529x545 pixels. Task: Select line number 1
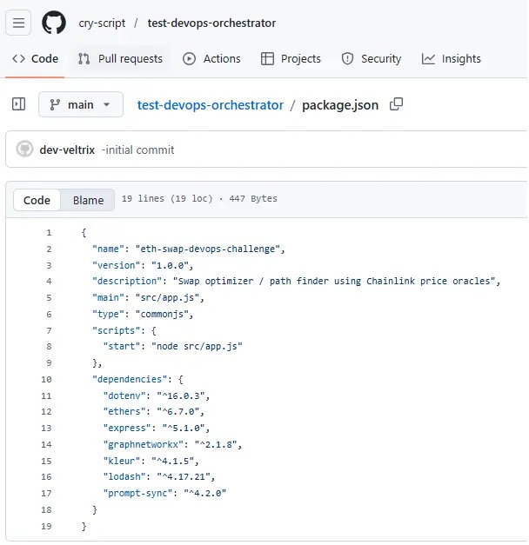pos(49,233)
